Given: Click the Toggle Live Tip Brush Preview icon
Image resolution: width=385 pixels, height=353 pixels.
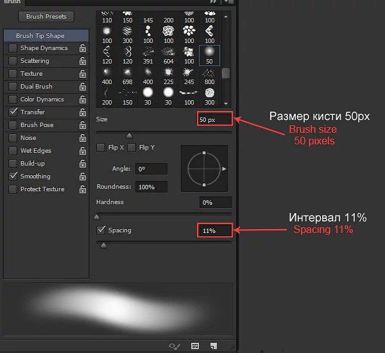Looking at the screenshot, I should click(x=175, y=346).
